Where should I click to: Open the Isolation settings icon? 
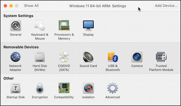(88, 88)
